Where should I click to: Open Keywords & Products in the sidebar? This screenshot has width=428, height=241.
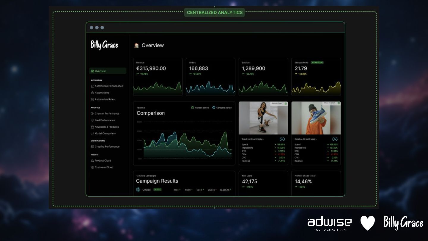[107, 127]
